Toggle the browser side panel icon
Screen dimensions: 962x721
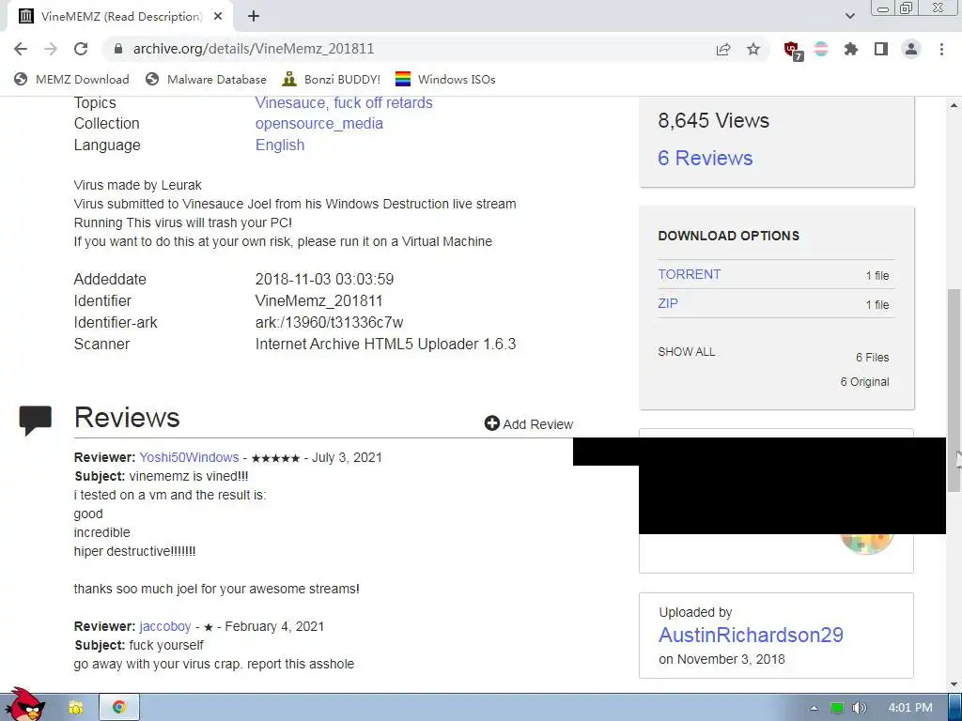click(881, 49)
